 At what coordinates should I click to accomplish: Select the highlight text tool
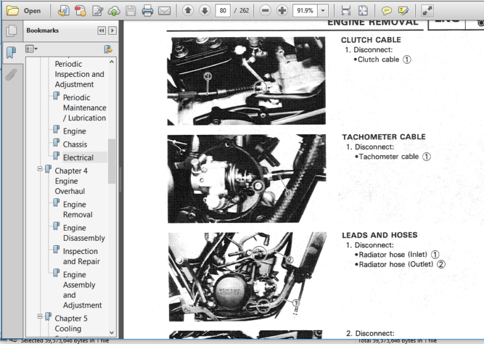click(x=403, y=11)
